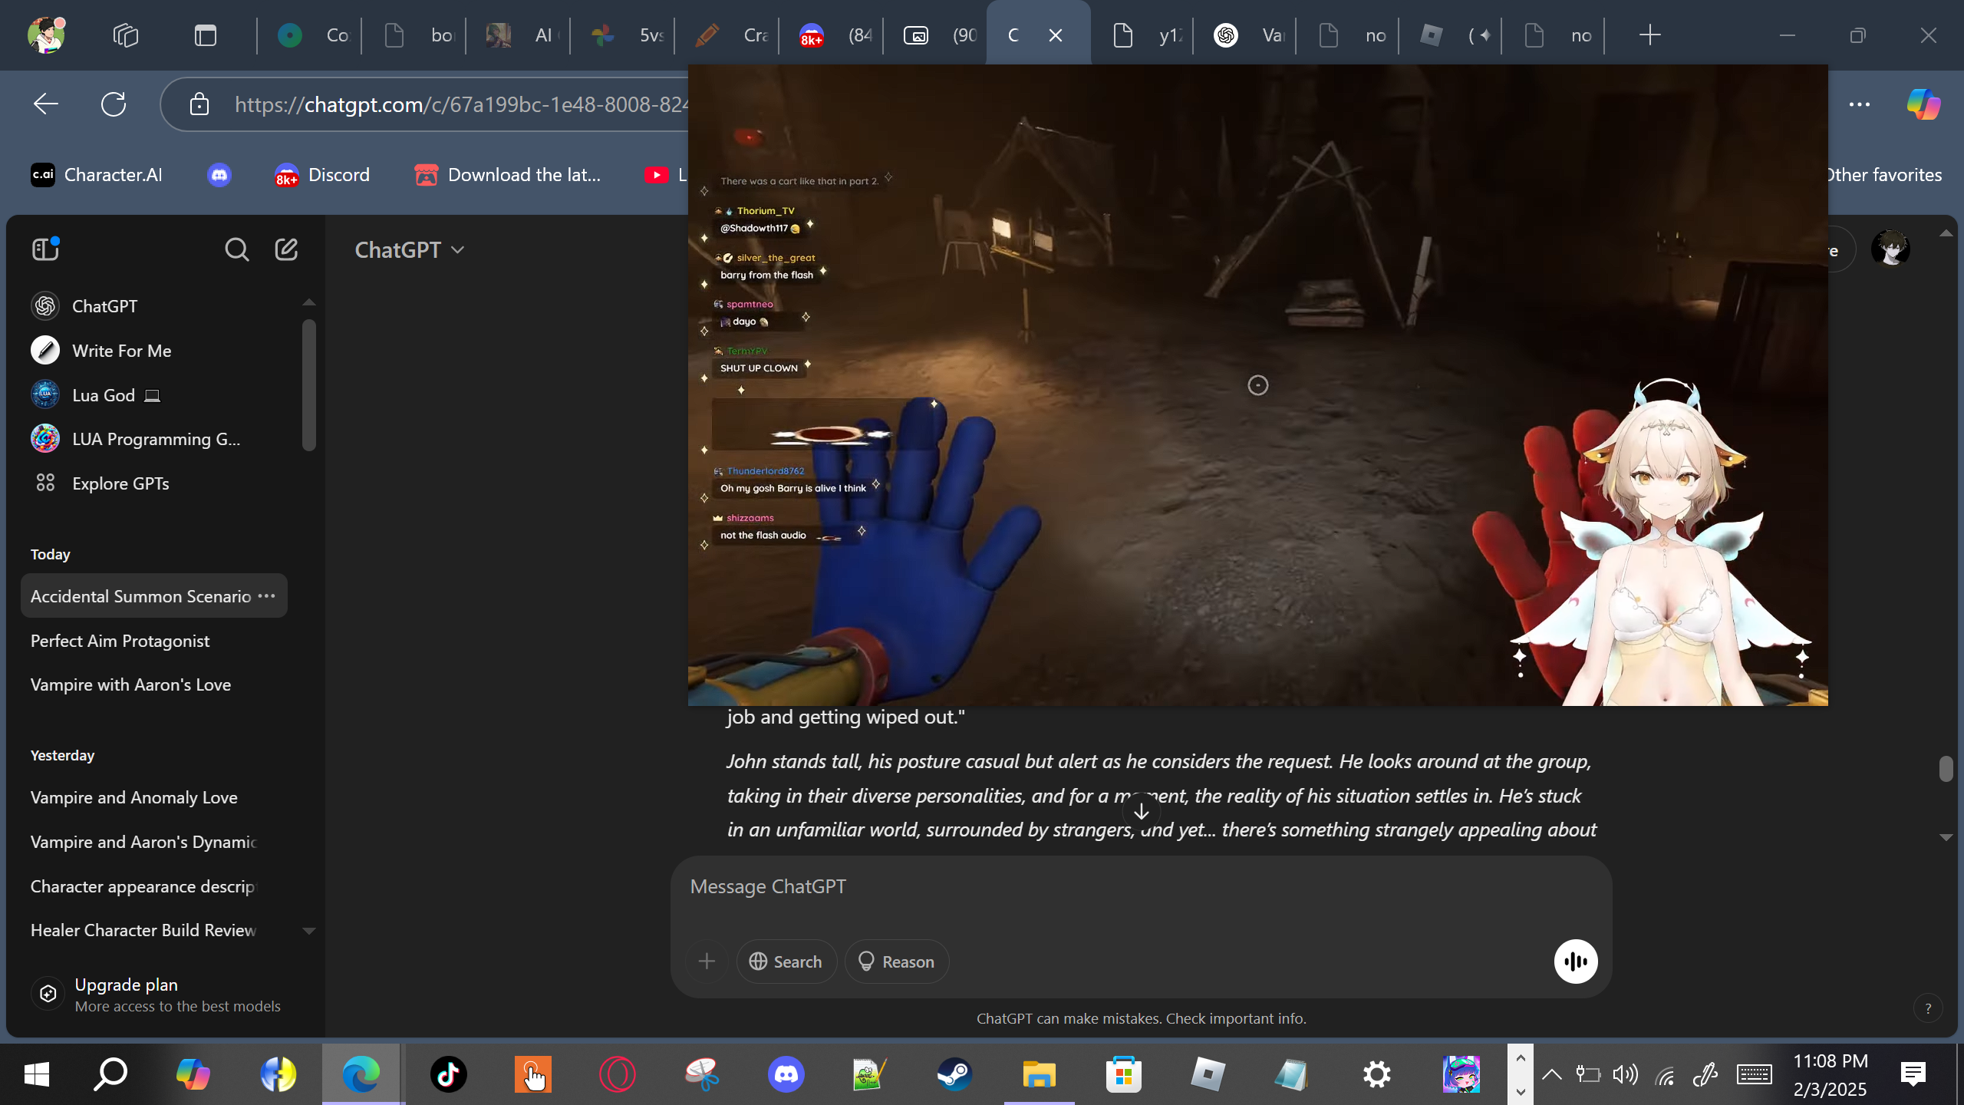
Task: Toggle the Reason option
Action: [897, 962]
